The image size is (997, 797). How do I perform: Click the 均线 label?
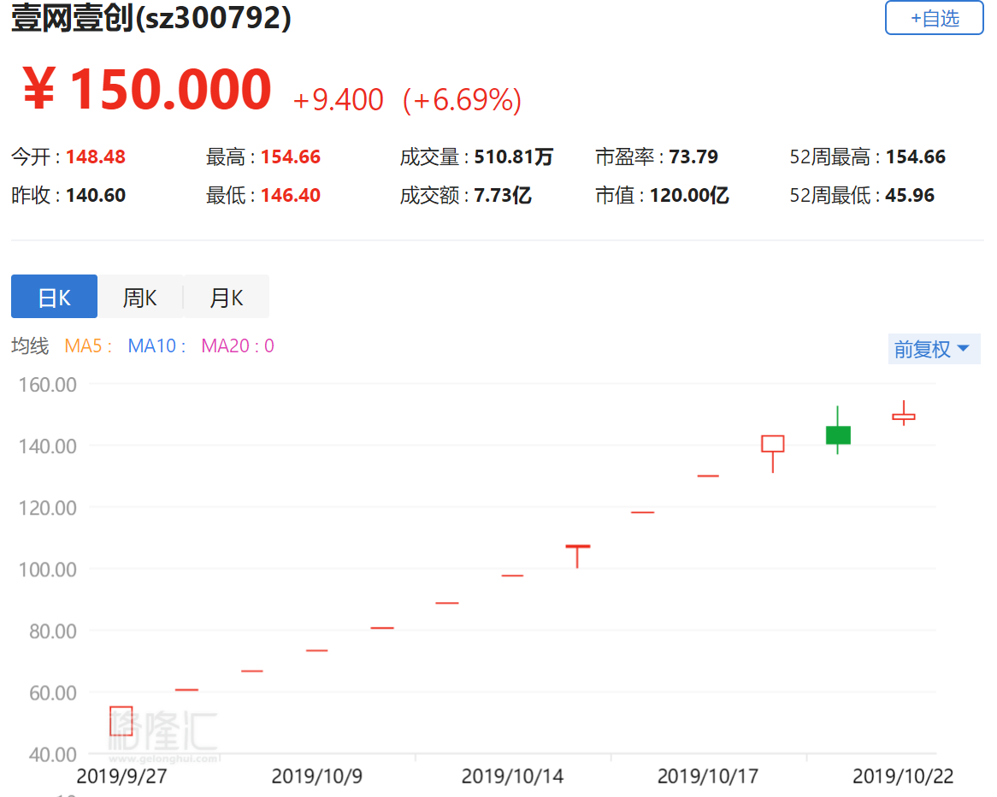(x=30, y=345)
